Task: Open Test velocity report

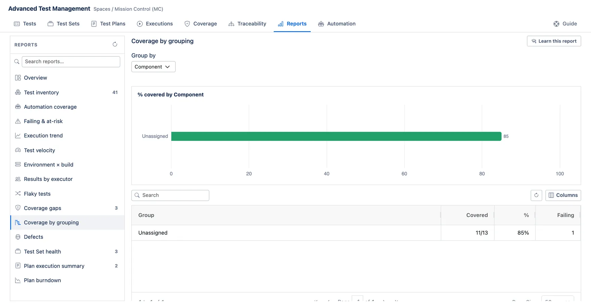Action: click(67, 150)
